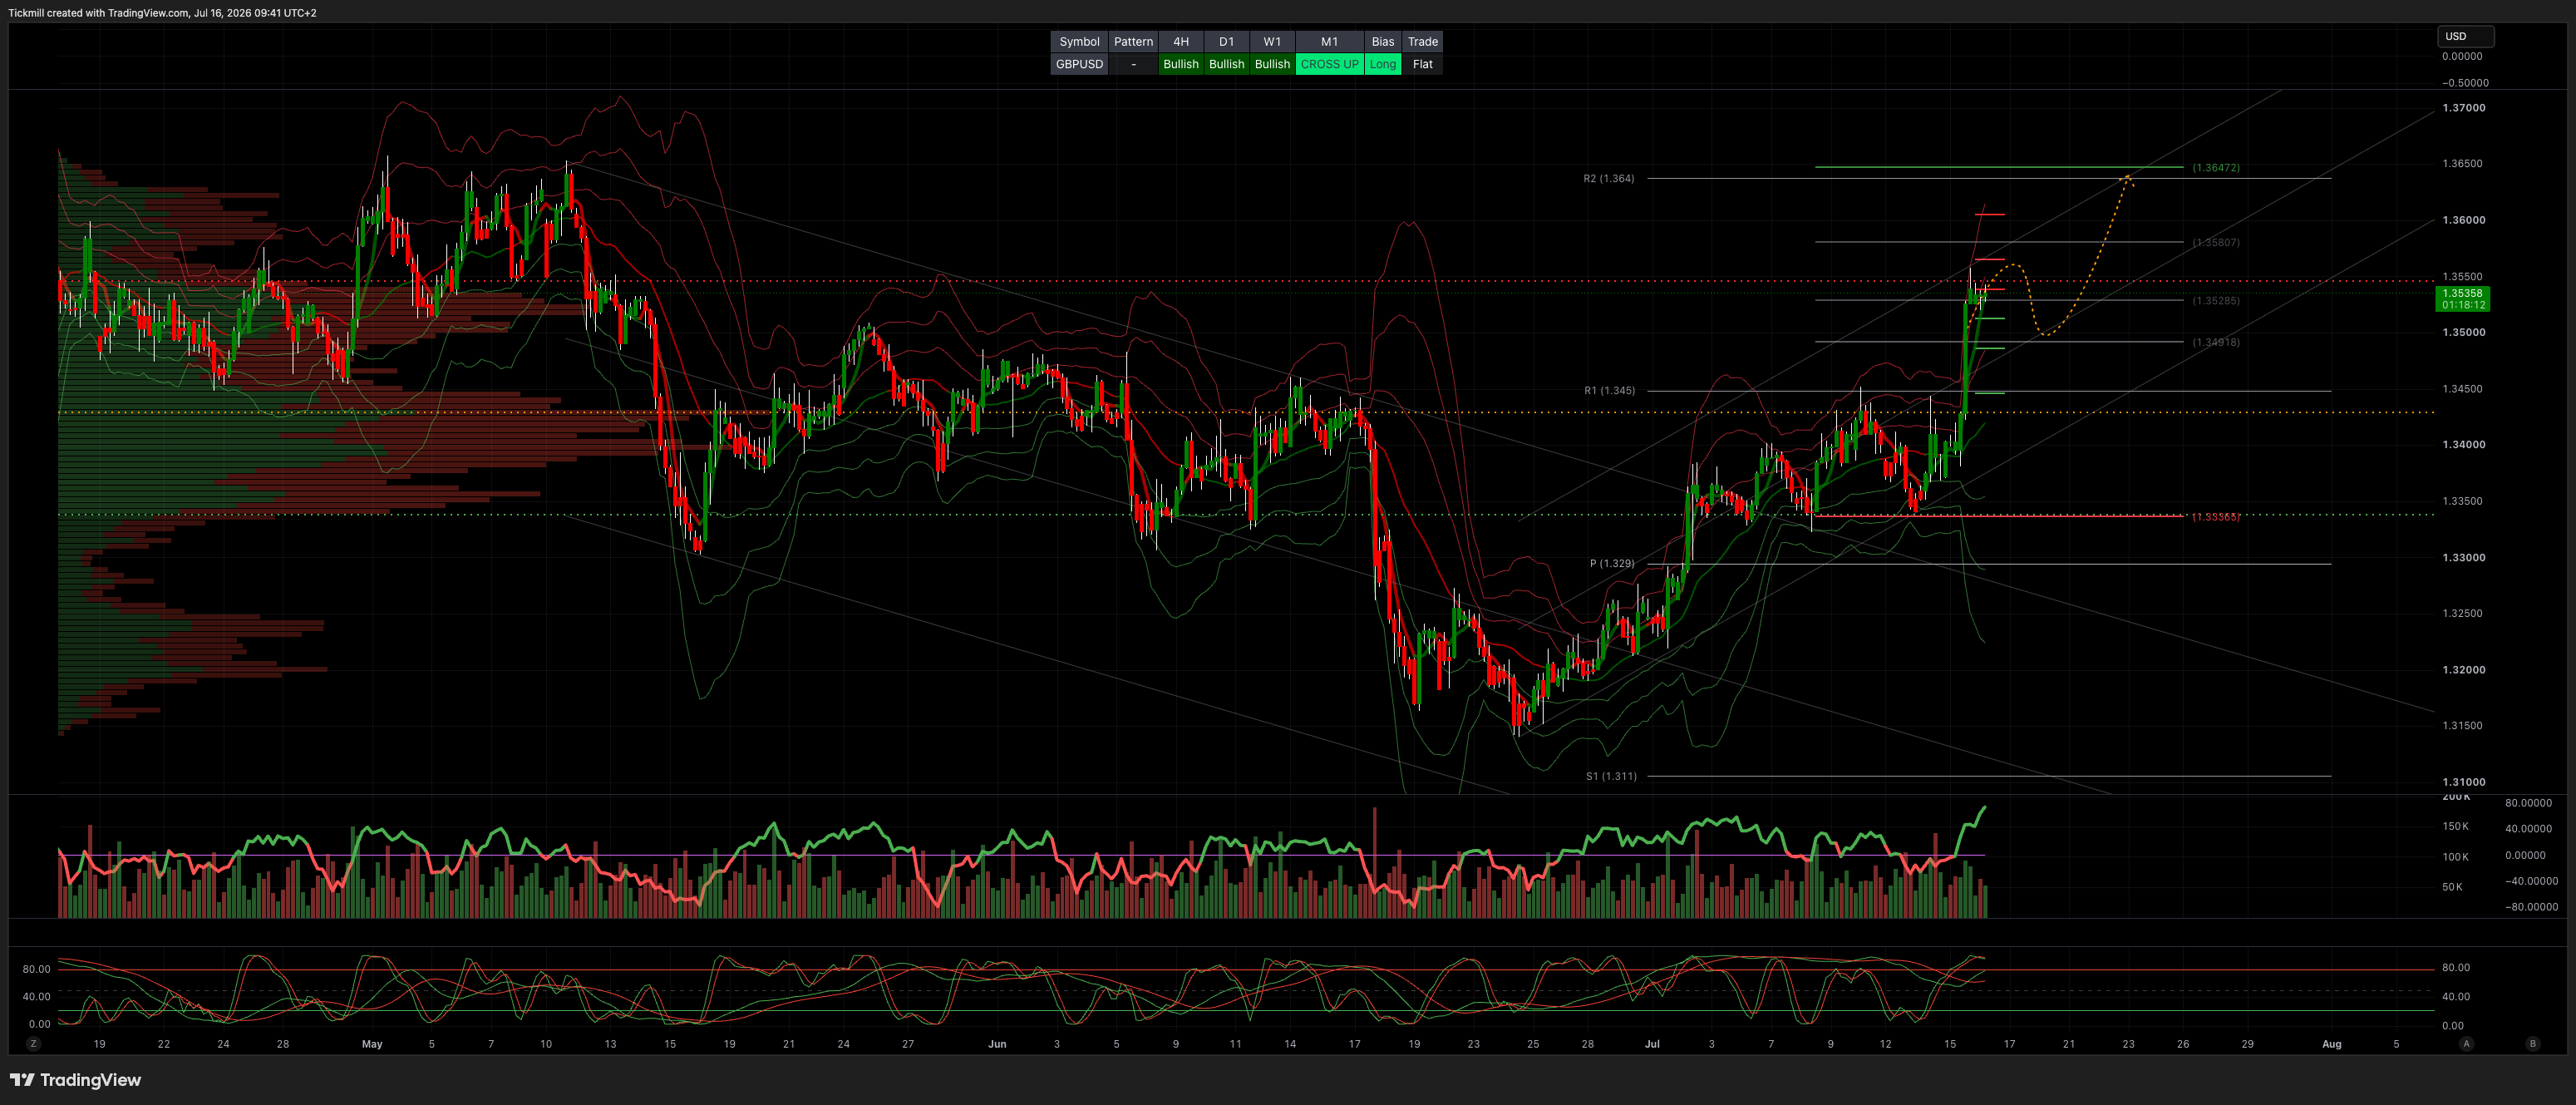The image size is (2576, 1105).
Task: Click the (1.35807) level label
Action: [2216, 243]
